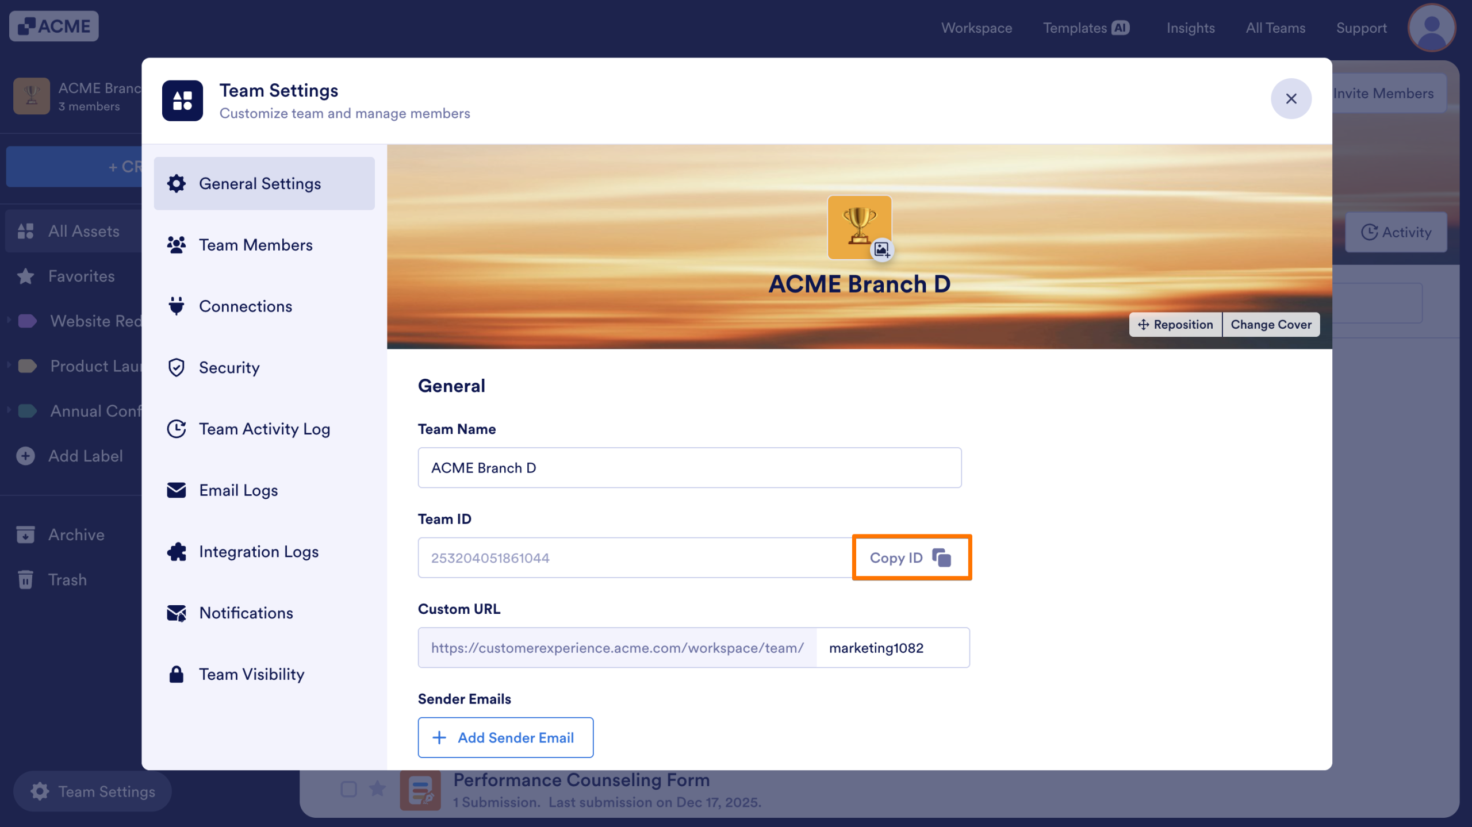
Task: Click the tan Product Launch label tag
Action: click(x=28, y=366)
